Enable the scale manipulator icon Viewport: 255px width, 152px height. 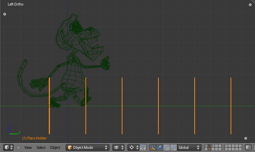point(173,147)
